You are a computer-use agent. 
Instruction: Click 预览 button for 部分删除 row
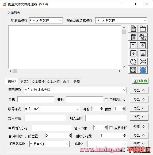tap(139, 135)
